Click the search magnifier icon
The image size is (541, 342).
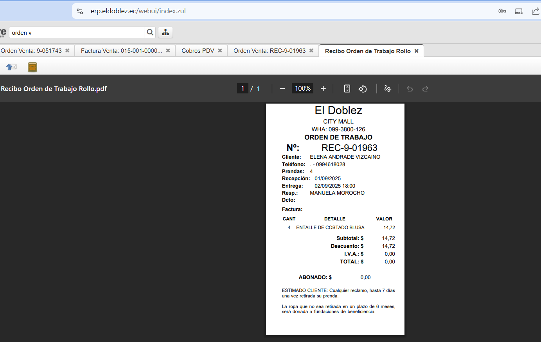150,32
